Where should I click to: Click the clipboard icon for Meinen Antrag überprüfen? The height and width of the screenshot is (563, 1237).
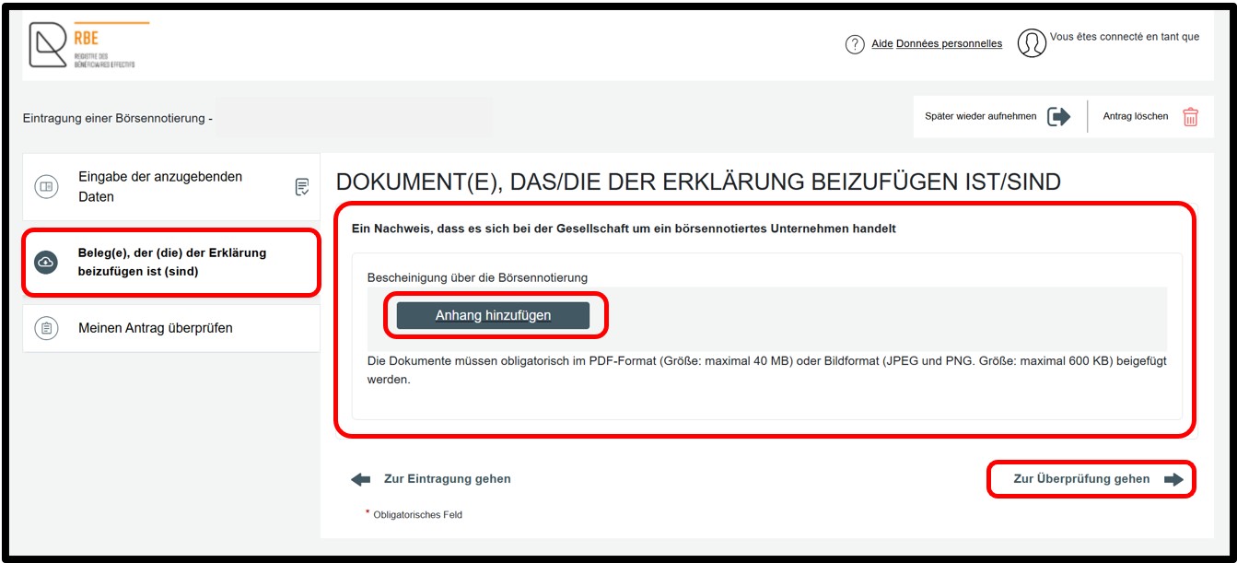tap(46, 328)
